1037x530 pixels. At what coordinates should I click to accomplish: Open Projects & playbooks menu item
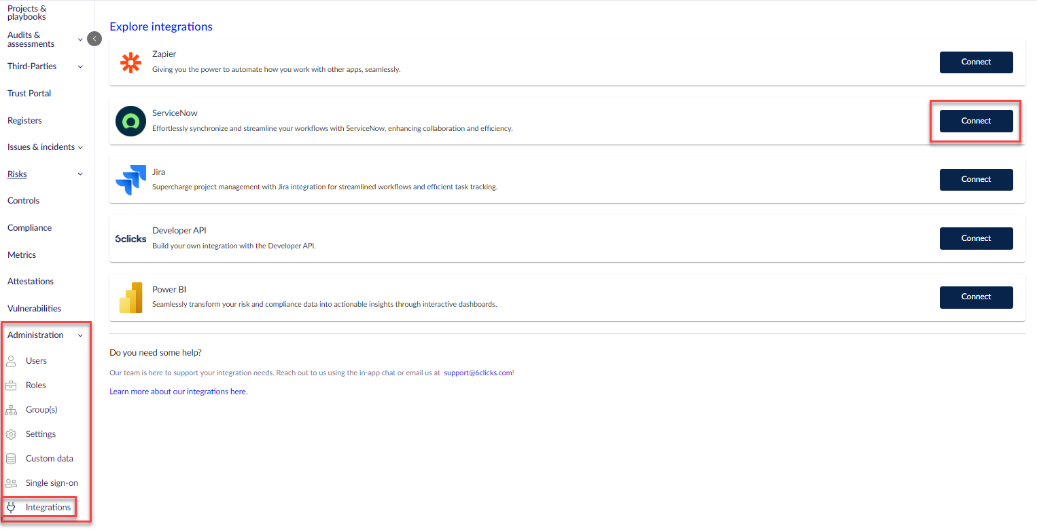pyautogui.click(x=27, y=12)
